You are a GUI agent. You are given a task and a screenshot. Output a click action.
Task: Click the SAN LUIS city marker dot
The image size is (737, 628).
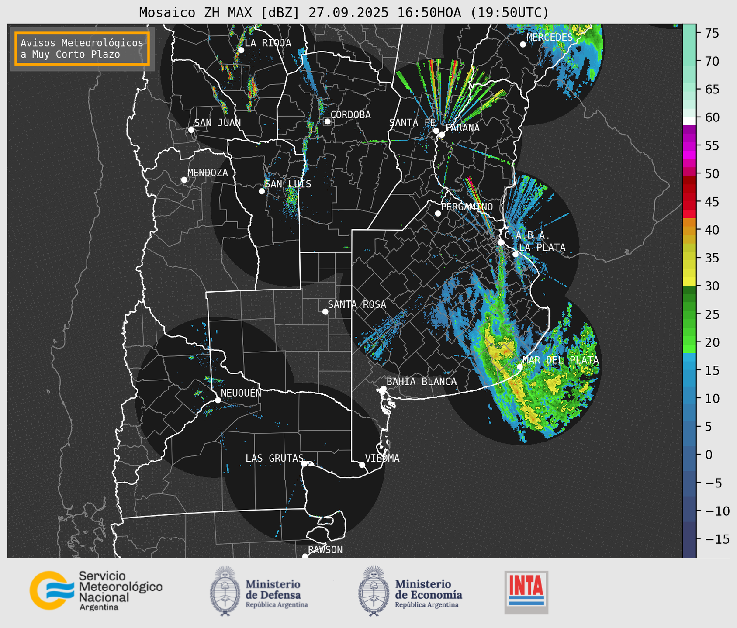[x=262, y=191]
